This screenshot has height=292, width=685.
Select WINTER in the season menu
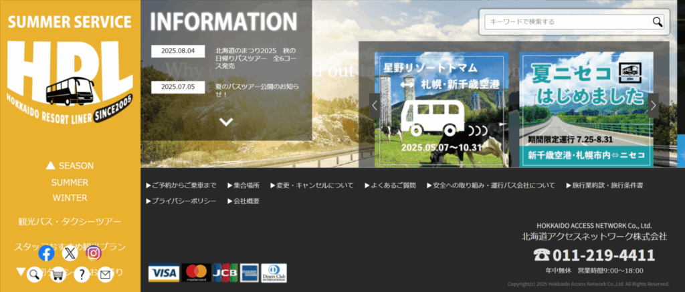[x=70, y=198]
